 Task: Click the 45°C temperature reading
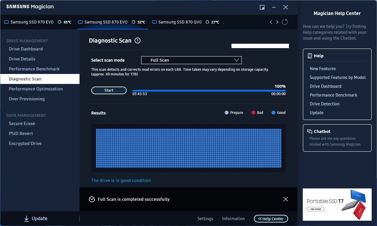[x=67, y=22]
